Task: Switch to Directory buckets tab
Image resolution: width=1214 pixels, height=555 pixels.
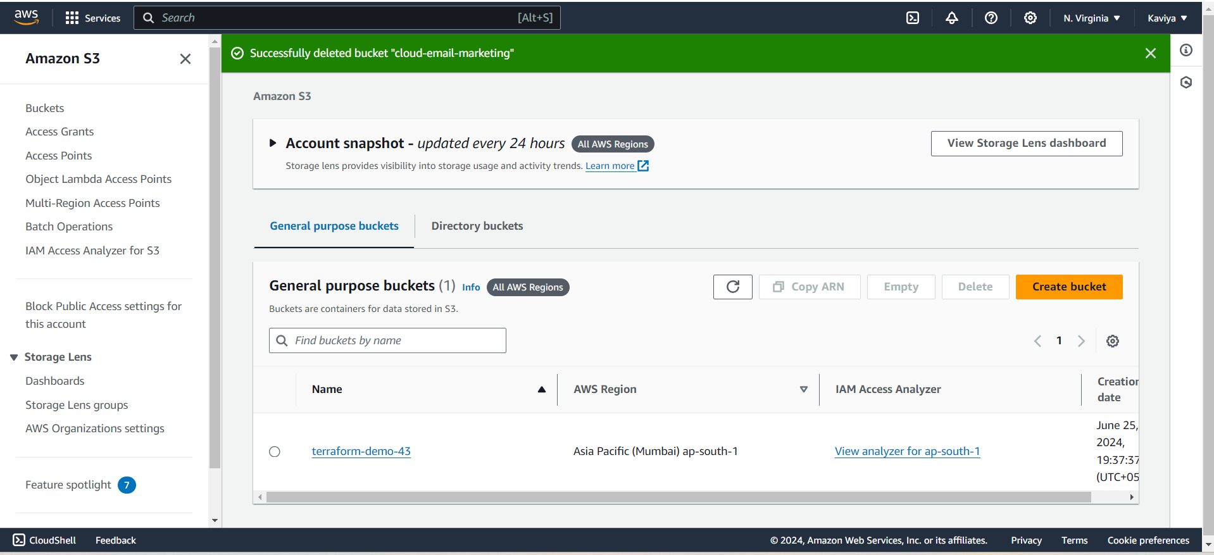Action: click(477, 226)
